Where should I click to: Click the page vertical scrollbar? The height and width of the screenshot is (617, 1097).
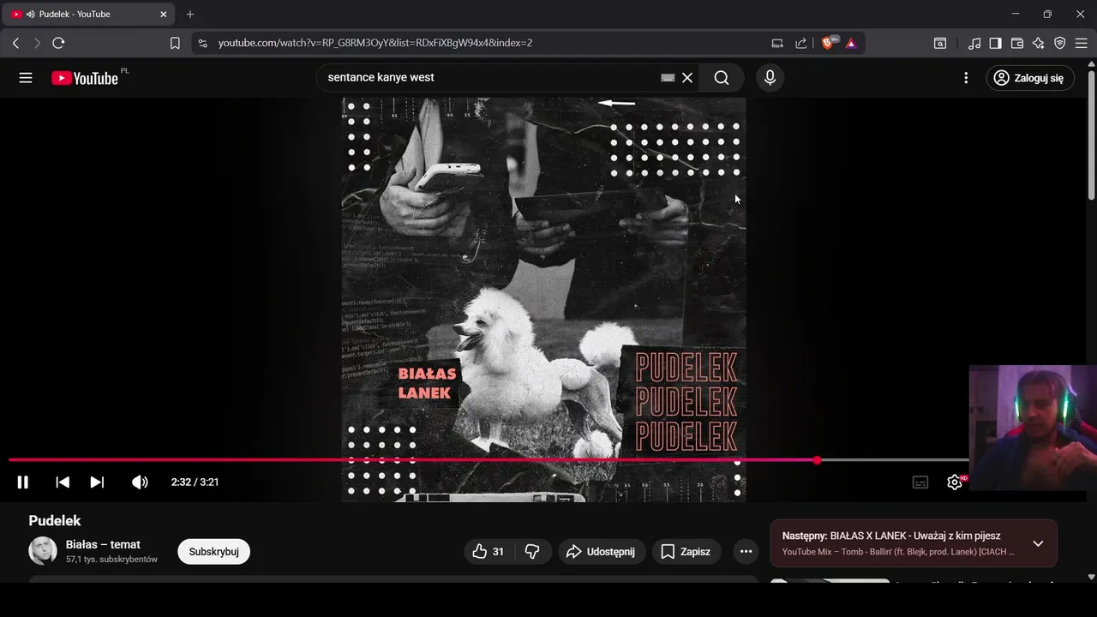[x=1091, y=137]
